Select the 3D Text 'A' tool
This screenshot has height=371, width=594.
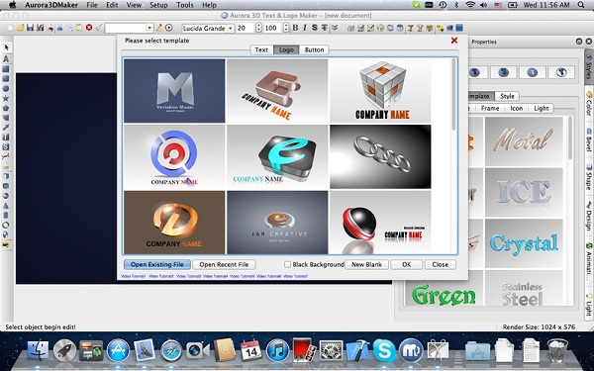click(6, 59)
